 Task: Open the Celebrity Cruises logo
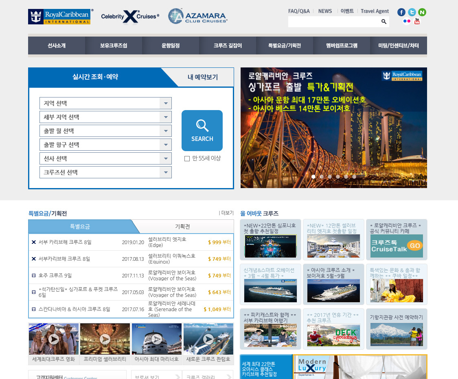(130, 17)
